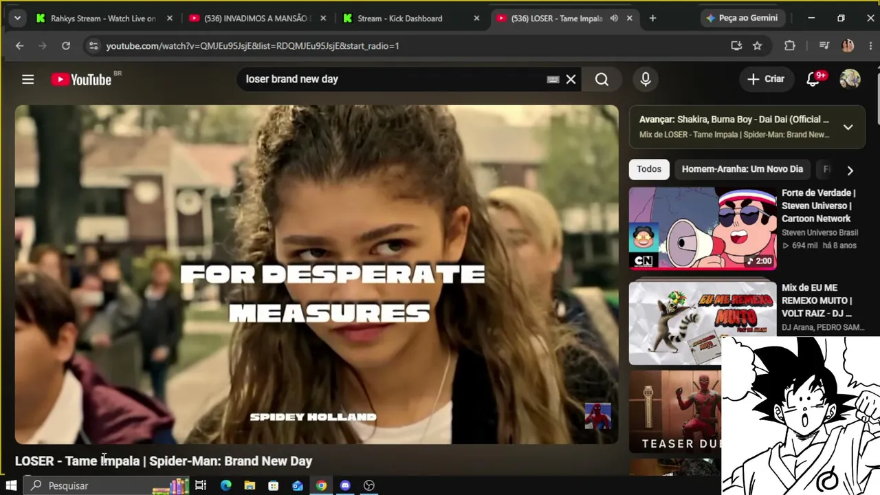Image resolution: width=880 pixels, height=495 pixels.
Task: Open Discord from the taskbar
Action: click(345, 485)
